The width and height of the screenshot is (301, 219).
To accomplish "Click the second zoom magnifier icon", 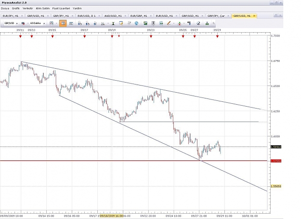I will tap(87, 24).
